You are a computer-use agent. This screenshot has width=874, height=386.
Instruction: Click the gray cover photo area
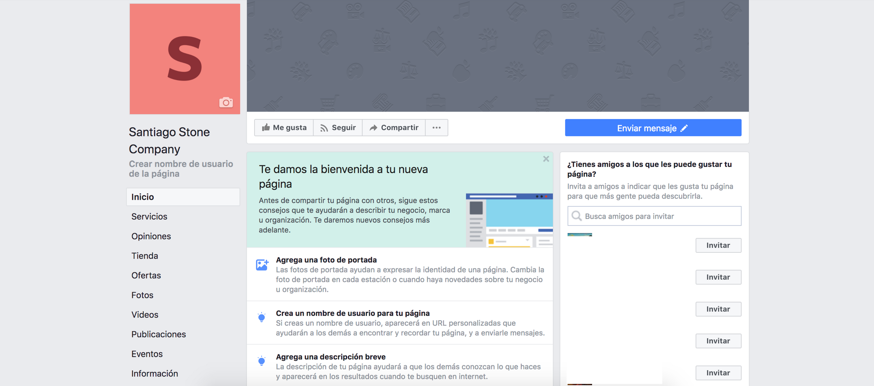tap(497, 56)
